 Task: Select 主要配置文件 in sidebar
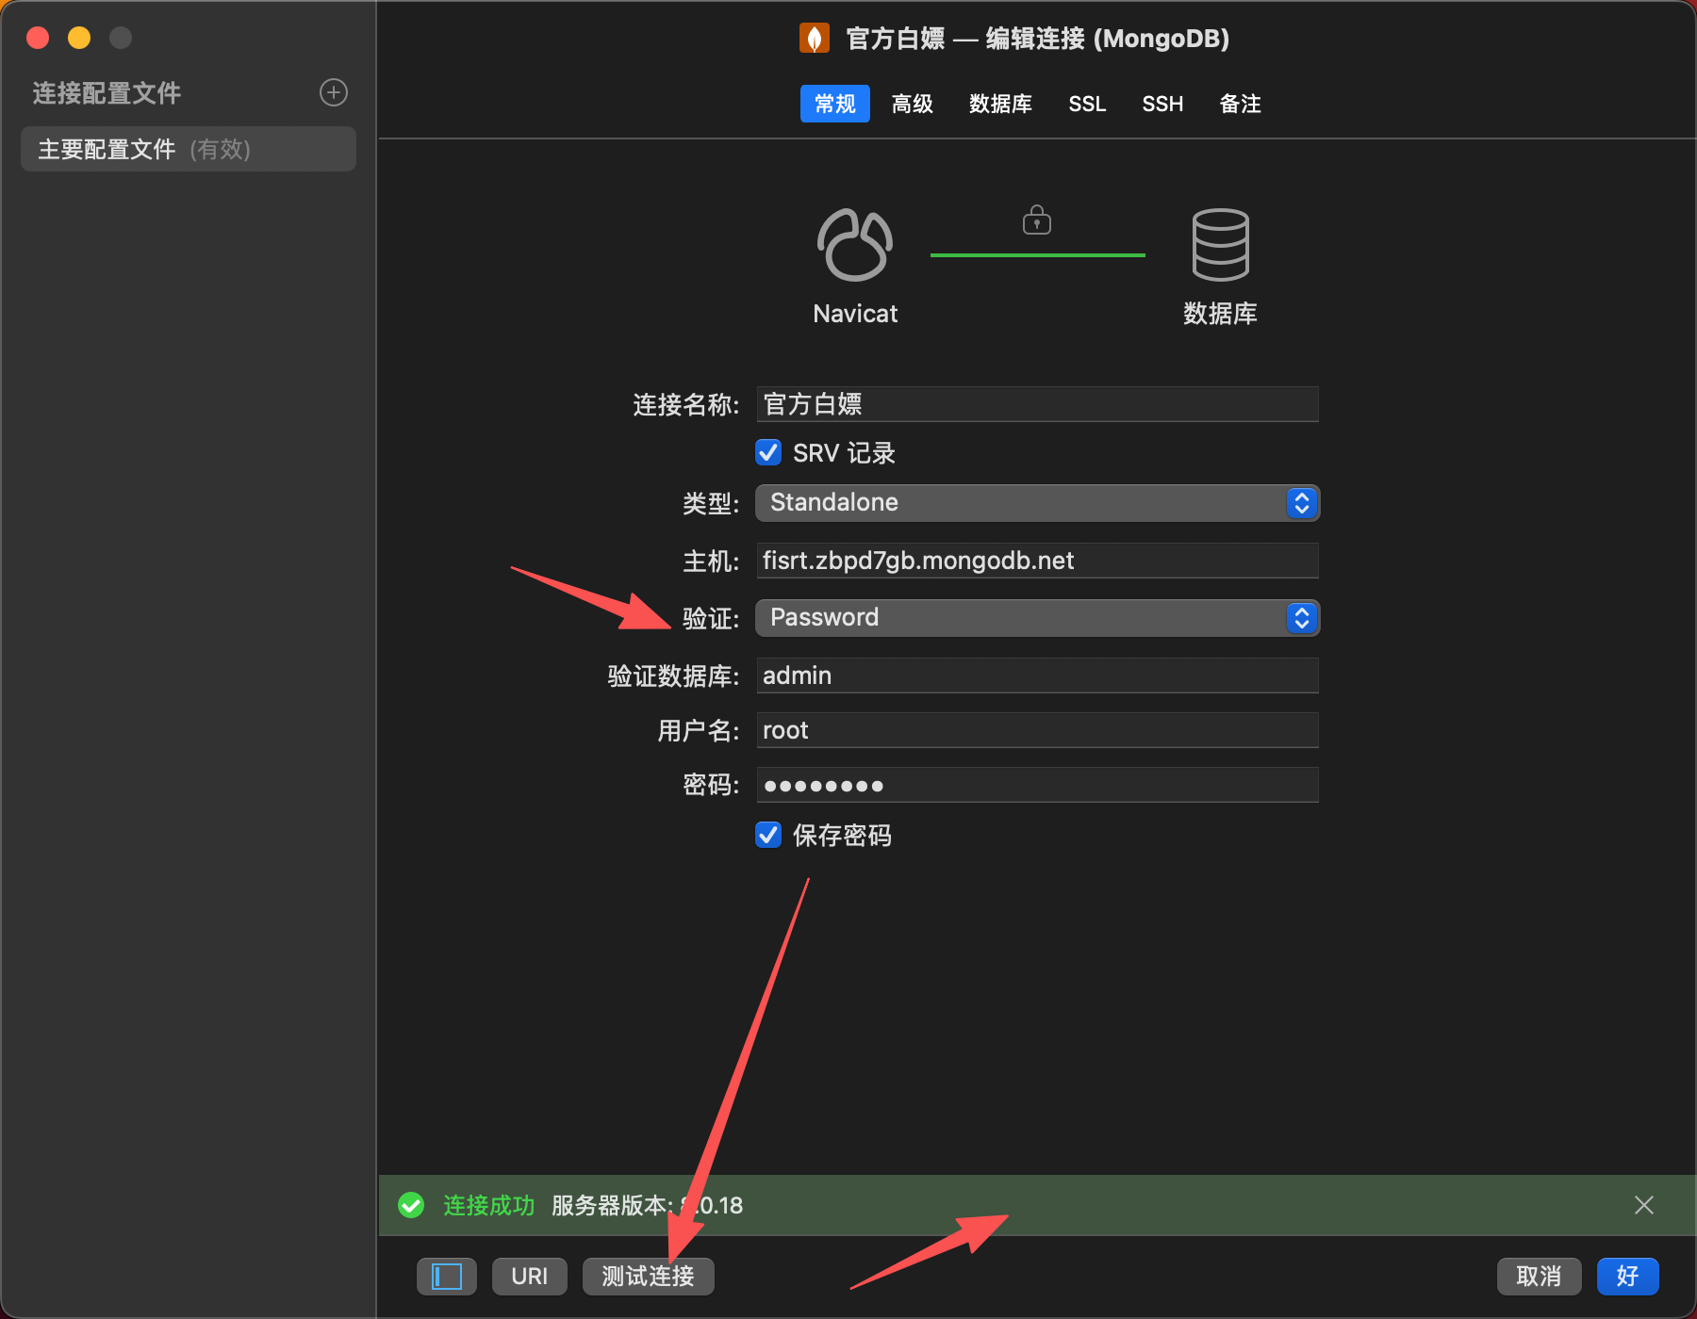click(189, 149)
